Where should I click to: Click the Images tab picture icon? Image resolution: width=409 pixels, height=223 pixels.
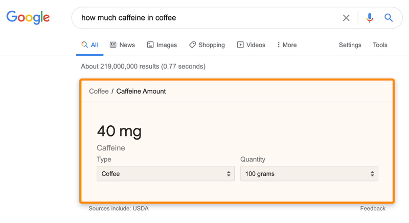click(150, 45)
